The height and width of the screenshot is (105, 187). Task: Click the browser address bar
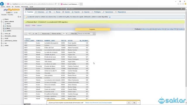pyautogui.click(x=32, y=4)
